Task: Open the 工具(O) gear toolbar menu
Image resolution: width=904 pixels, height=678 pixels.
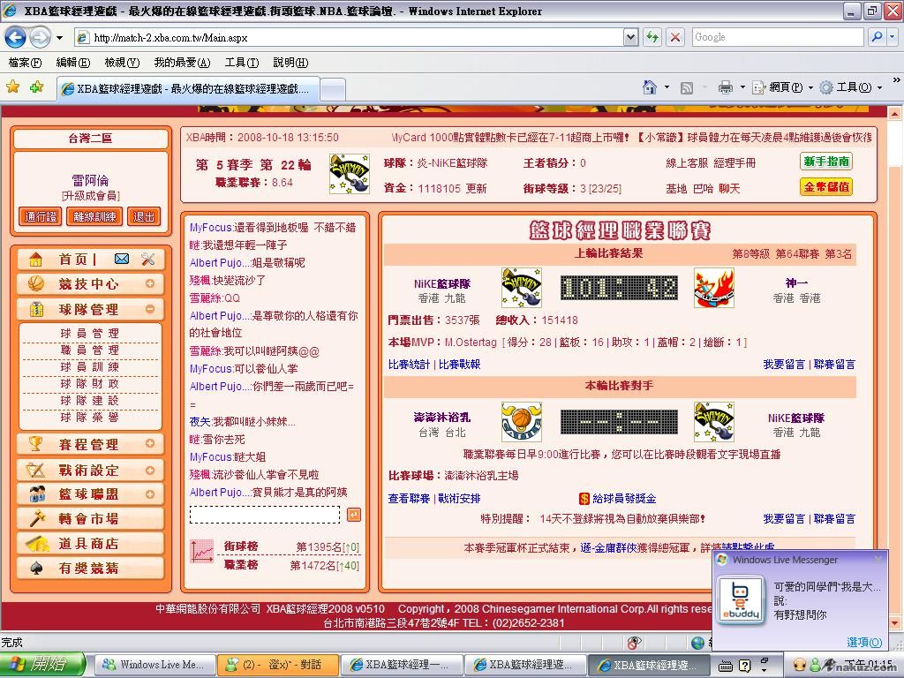Action: tap(850, 87)
